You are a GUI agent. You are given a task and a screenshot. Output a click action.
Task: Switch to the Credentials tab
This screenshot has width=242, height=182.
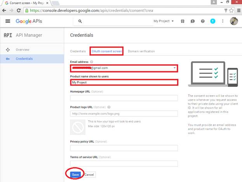click(78, 51)
